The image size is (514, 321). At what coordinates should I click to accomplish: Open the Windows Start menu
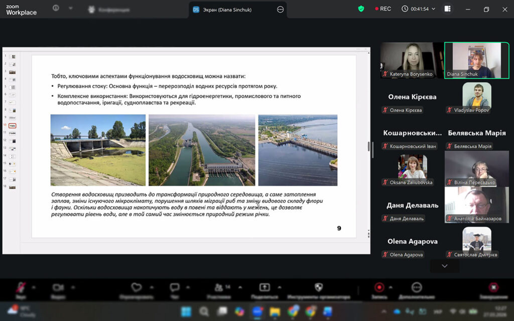click(186, 311)
